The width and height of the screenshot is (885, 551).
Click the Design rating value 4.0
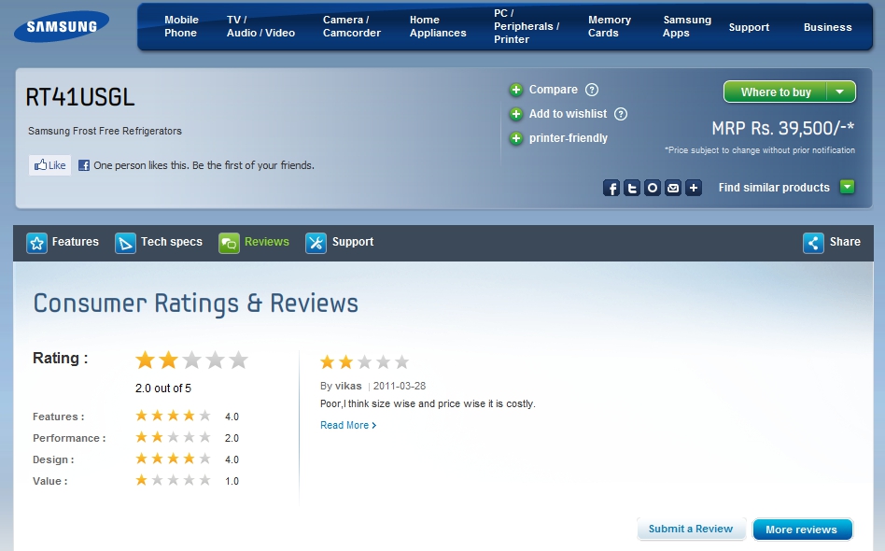point(232,459)
